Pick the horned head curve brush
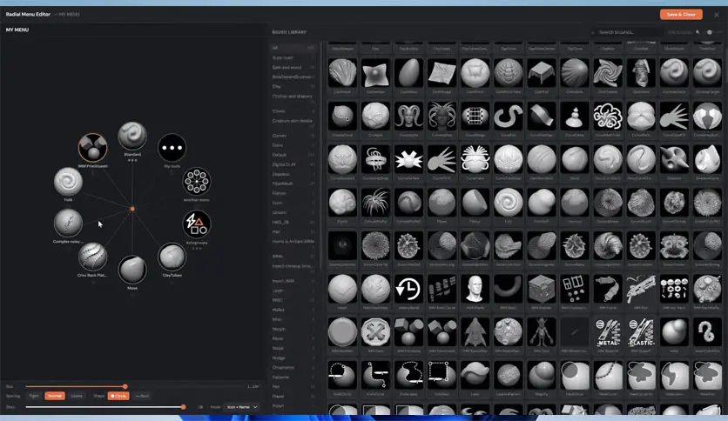Screen dimensions: 728x421 408,116
